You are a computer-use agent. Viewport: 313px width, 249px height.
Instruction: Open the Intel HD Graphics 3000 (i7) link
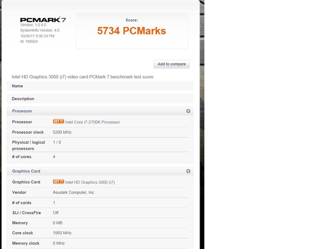pyautogui.click(x=90, y=182)
